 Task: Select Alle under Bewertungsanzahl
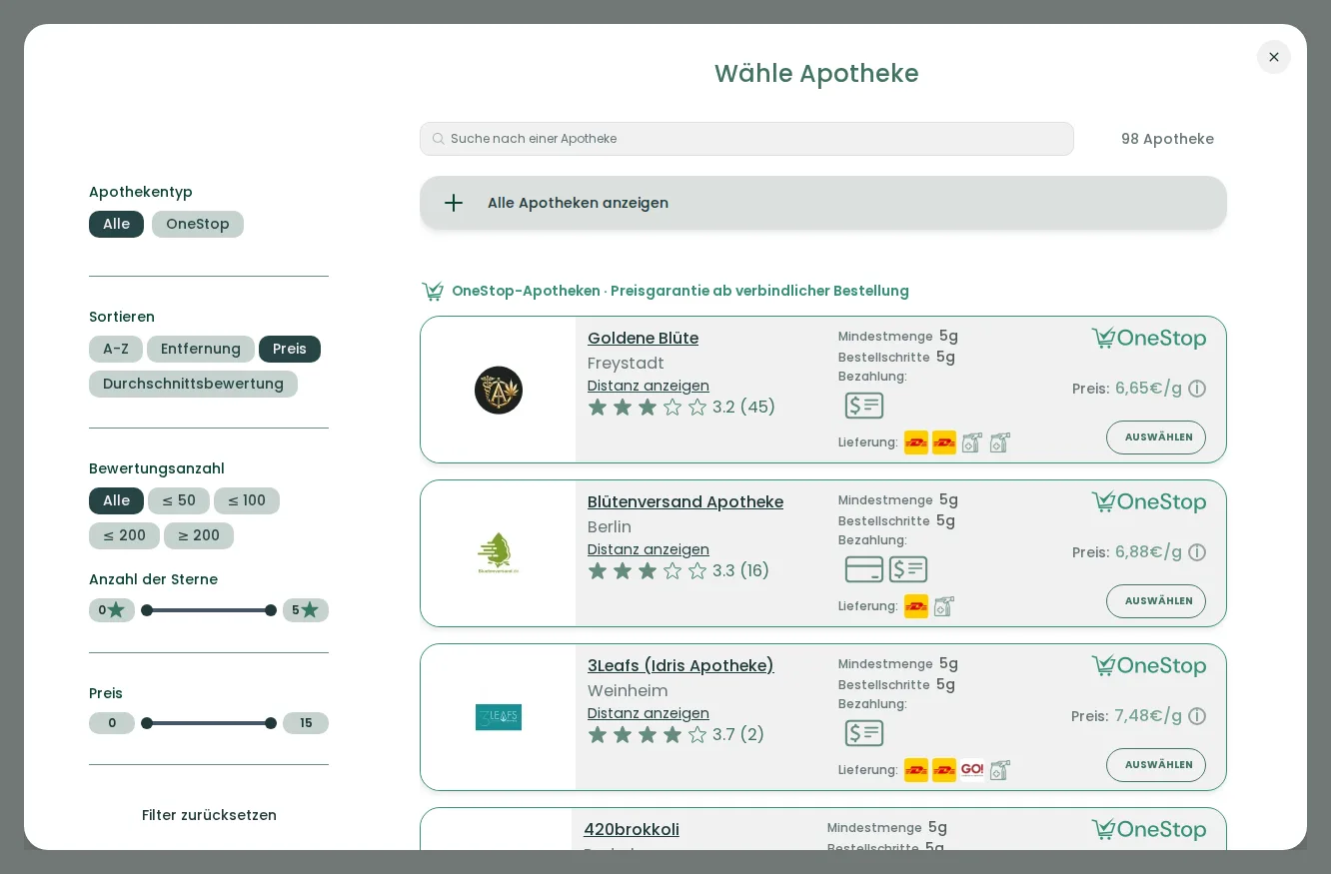click(x=116, y=500)
